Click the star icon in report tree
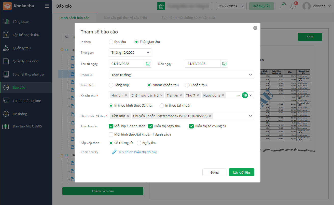The image size is (334, 205). (62, 50)
